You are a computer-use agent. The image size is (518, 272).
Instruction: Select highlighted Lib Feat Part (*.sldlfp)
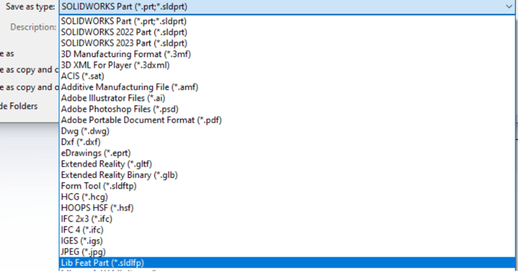click(x=287, y=263)
